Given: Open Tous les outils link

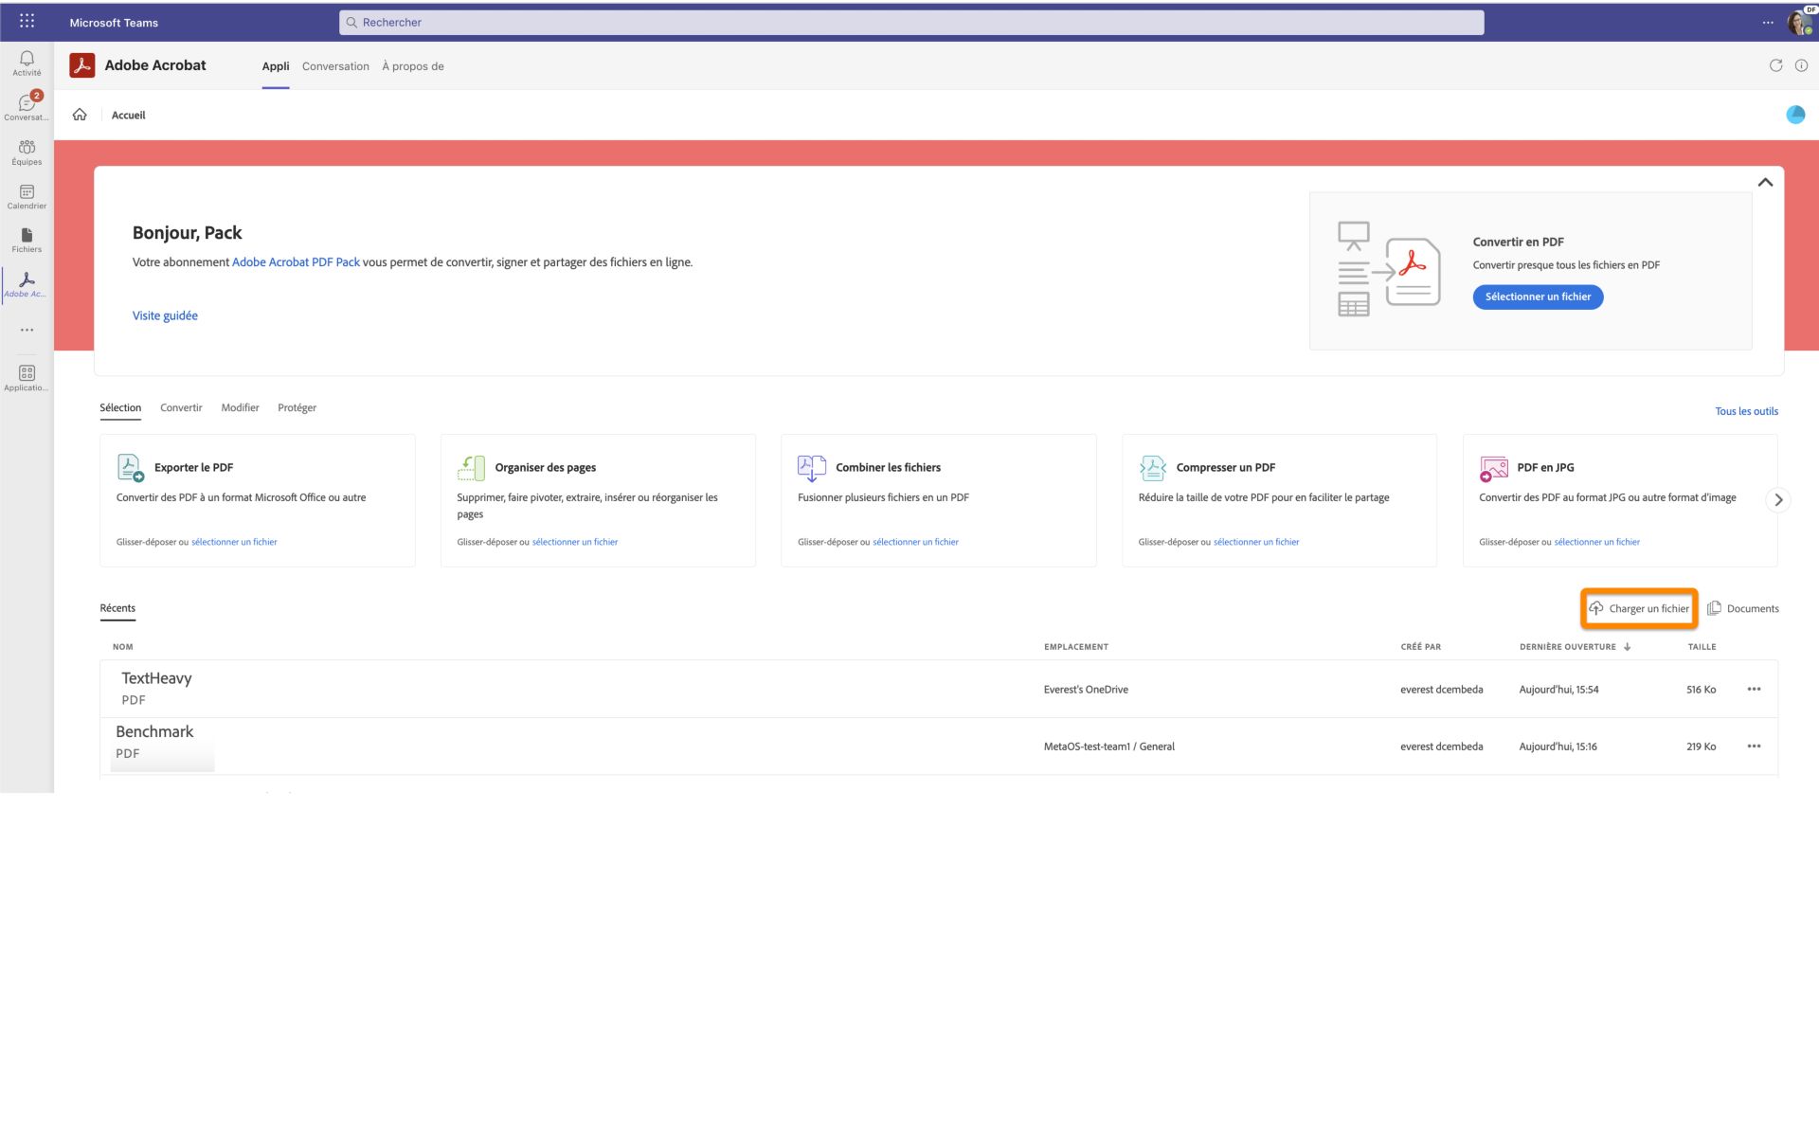Looking at the screenshot, I should [1746, 411].
